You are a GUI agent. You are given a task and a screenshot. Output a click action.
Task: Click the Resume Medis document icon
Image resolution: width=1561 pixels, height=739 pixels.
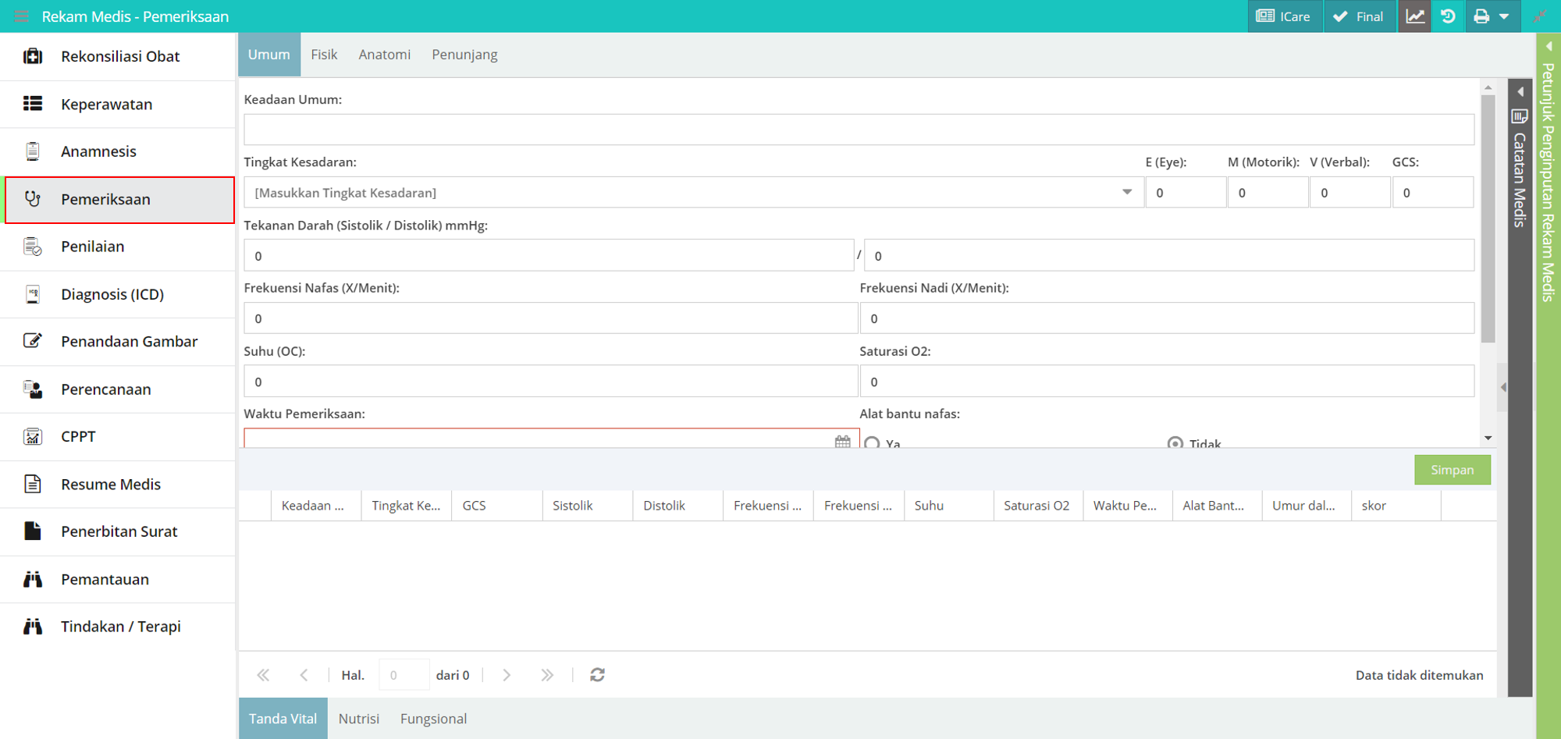point(33,484)
